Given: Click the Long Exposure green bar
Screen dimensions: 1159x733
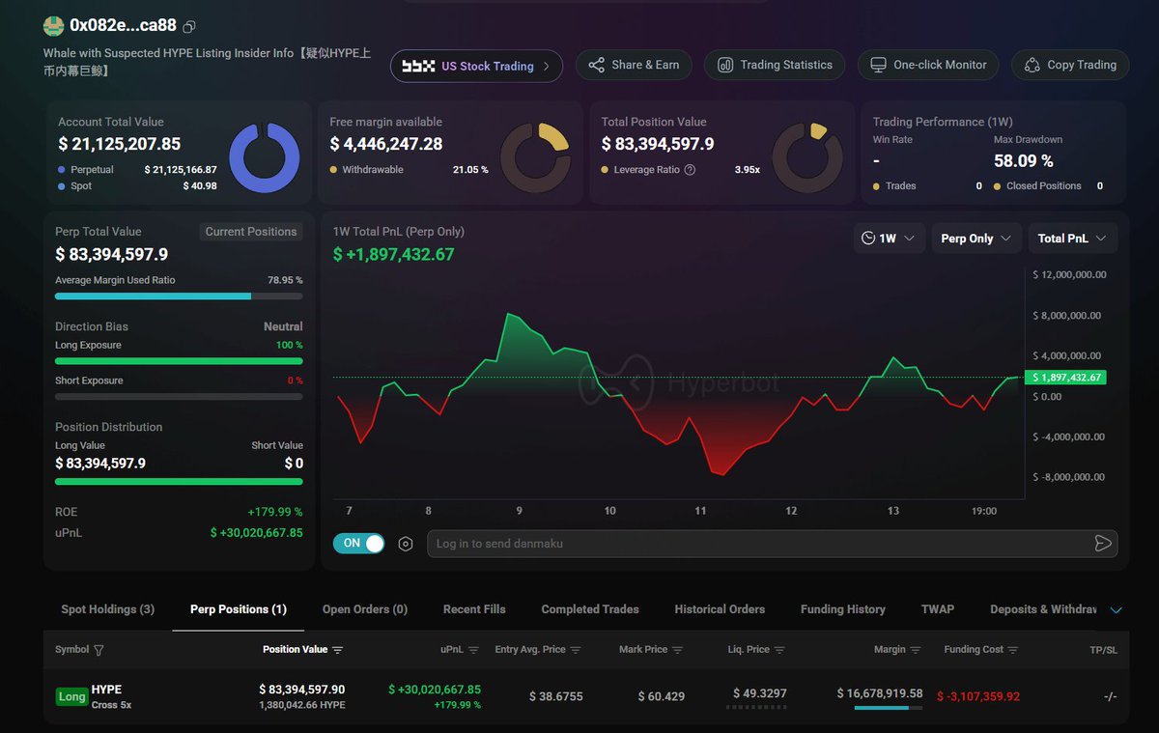Looking at the screenshot, I should click(179, 361).
